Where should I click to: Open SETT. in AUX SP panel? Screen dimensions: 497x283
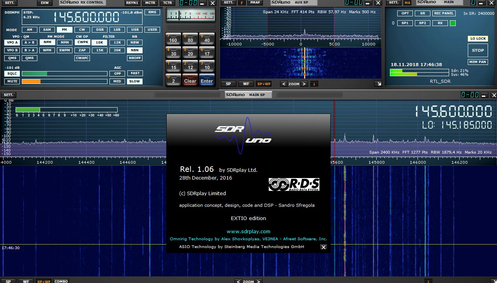(228, 3)
